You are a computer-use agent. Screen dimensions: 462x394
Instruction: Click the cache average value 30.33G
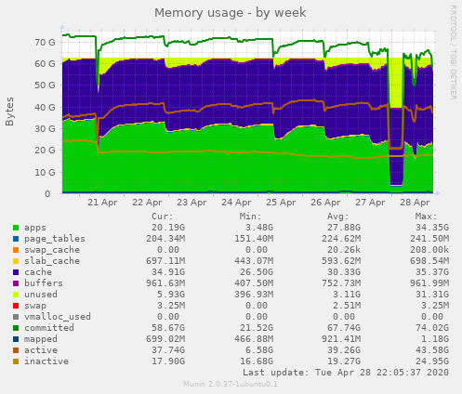tap(344, 272)
